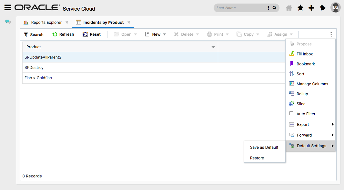
Task: Click the hamburger navigation menu icon
Action: coord(8,8)
